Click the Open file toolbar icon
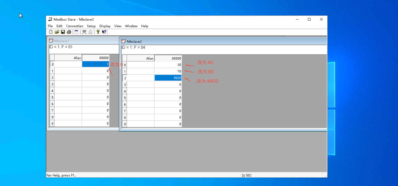The width and height of the screenshot is (398, 186). tap(57, 32)
